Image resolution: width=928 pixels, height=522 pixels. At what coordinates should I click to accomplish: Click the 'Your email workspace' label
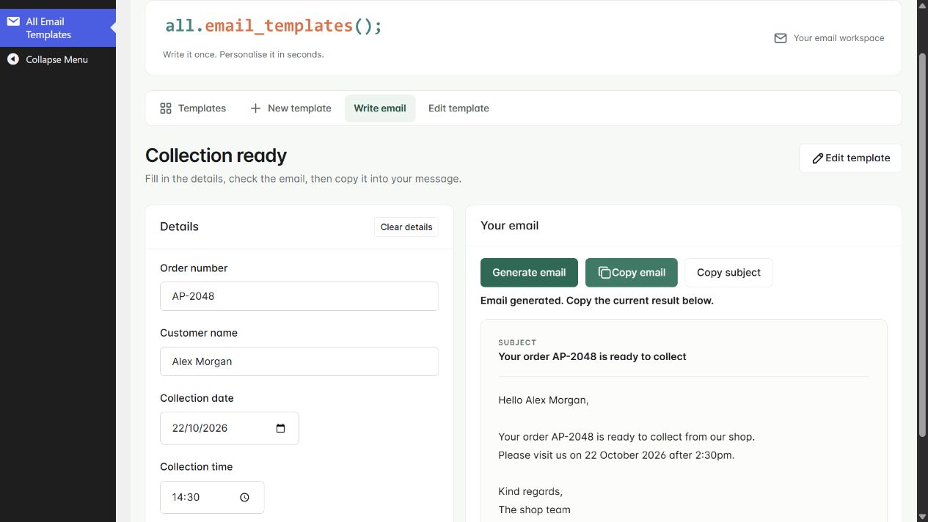point(839,38)
